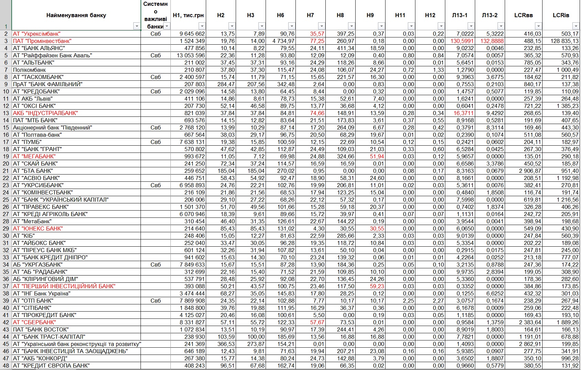Open filter dropdown for Н1, тис.грн column
The width and height of the screenshot is (581, 370).
202,26
